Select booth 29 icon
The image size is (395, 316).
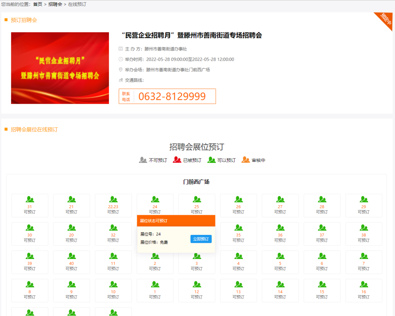(x=364, y=199)
